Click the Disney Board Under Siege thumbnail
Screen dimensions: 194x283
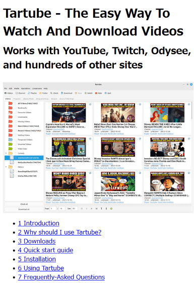(x=69, y=181)
